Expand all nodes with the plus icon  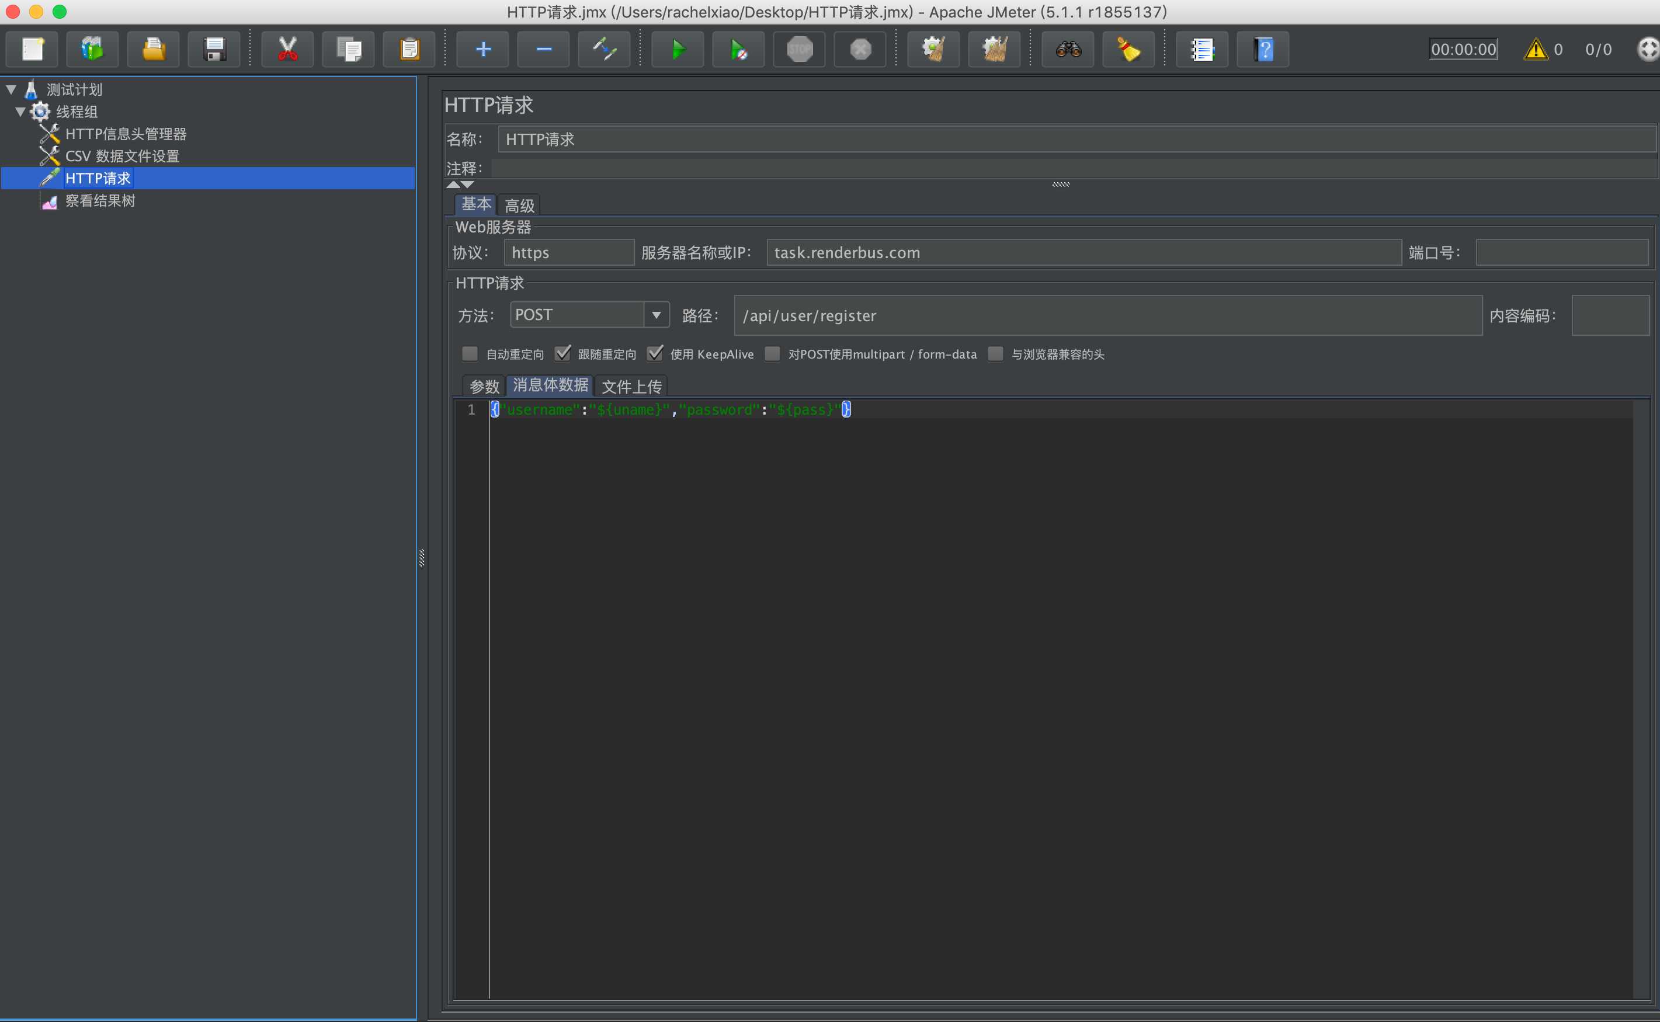pos(483,49)
